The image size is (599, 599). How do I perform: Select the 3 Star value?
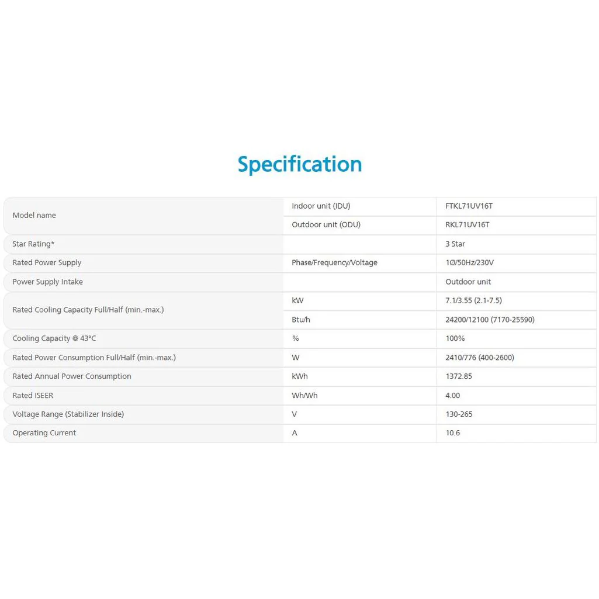click(x=455, y=244)
